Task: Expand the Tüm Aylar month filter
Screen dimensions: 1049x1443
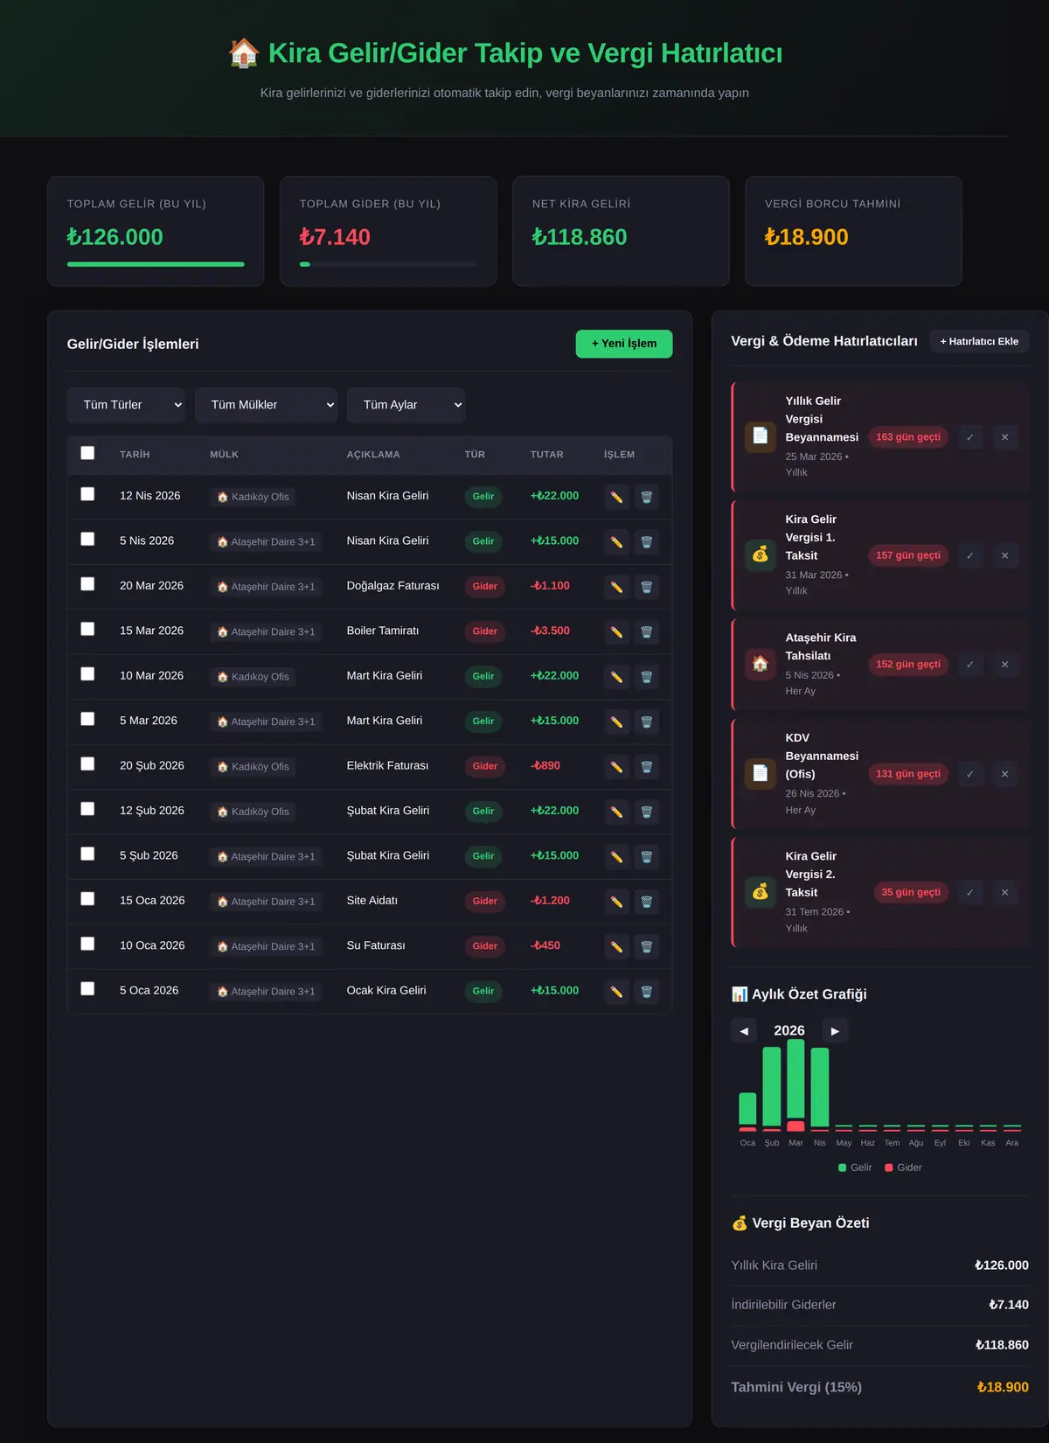Action: point(406,405)
